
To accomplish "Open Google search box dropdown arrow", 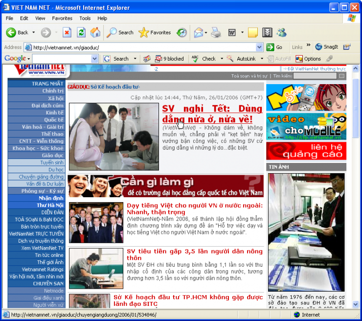I will click(94, 59).
